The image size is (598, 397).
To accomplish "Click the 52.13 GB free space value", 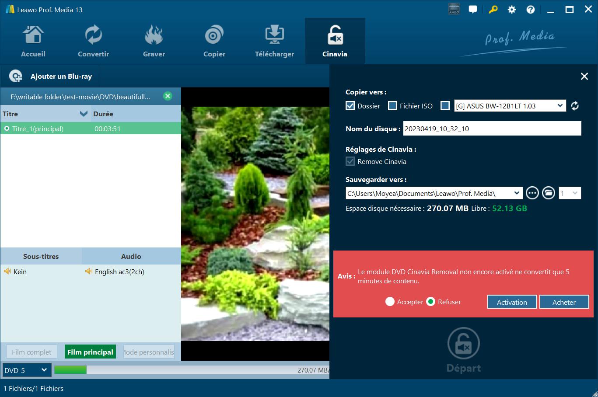I will point(510,208).
